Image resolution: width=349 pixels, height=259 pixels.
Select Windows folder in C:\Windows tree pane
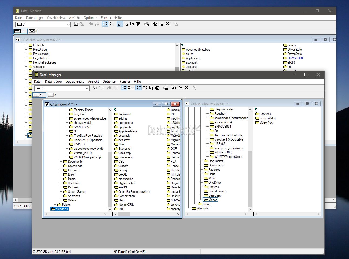62,209
